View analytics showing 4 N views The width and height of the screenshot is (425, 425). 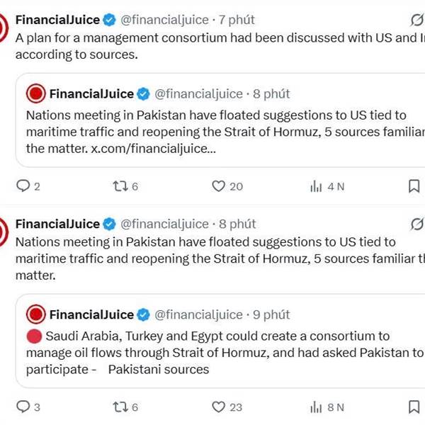[x=316, y=186]
